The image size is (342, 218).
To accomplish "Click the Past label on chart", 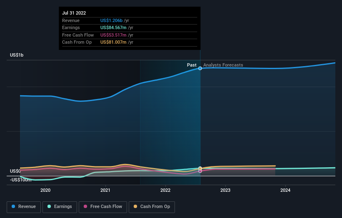I will tap(192, 65).
